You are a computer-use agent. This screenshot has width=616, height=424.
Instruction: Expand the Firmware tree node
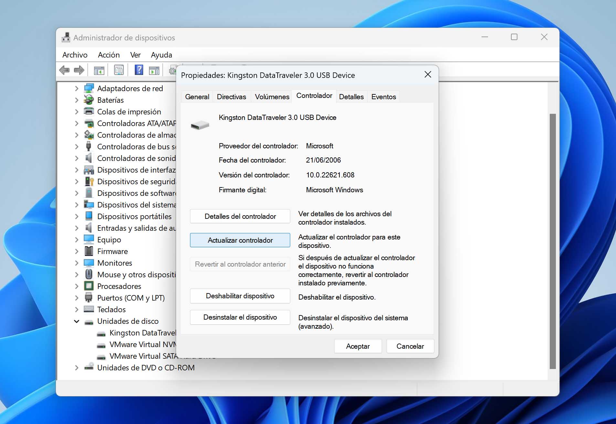[77, 251]
